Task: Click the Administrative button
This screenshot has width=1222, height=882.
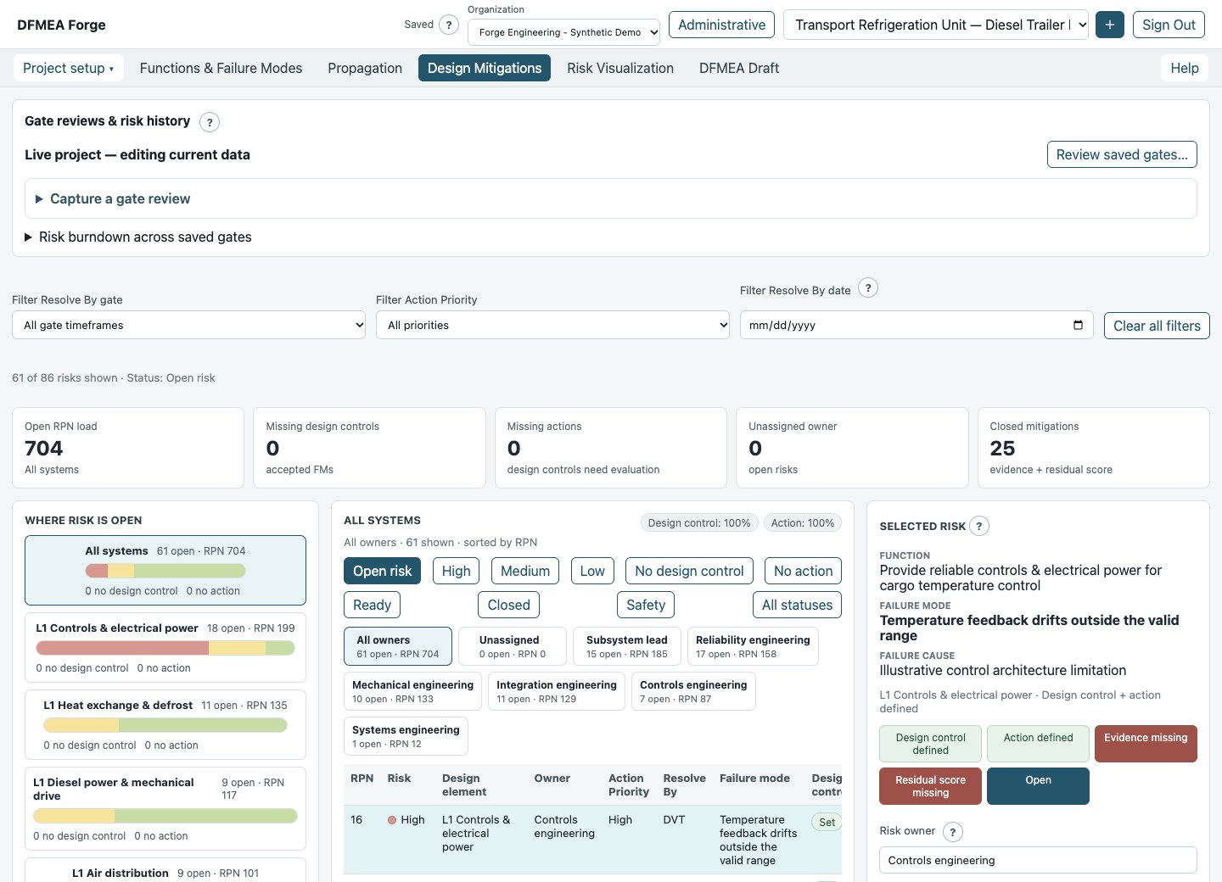Action: click(721, 25)
